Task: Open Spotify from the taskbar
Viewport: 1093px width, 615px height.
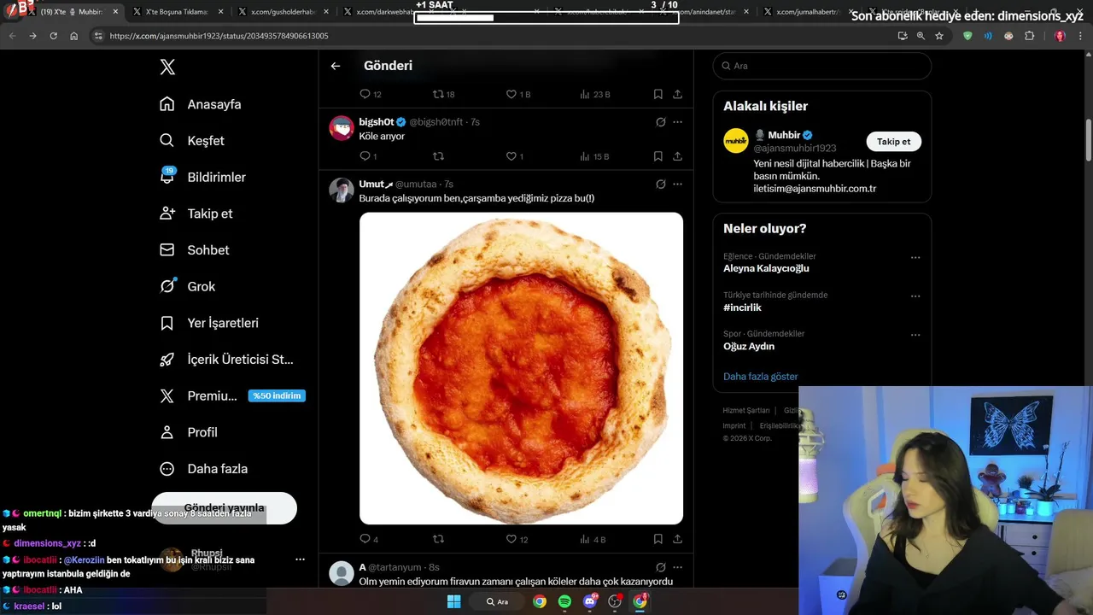Action: pyautogui.click(x=564, y=601)
